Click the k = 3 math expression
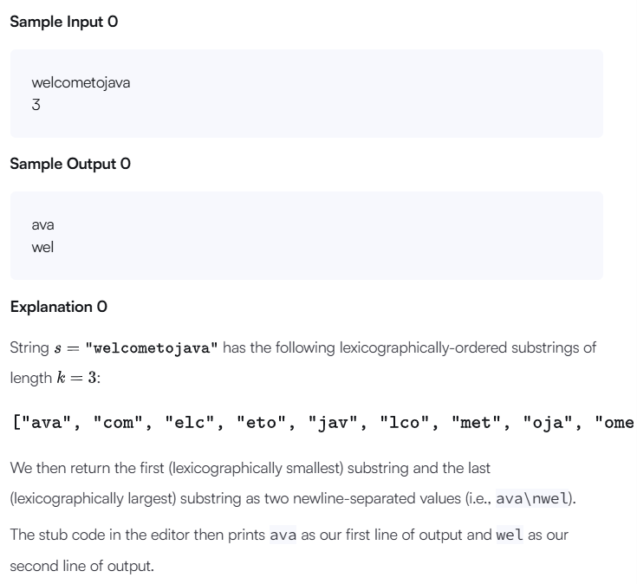 pyautogui.click(x=77, y=378)
